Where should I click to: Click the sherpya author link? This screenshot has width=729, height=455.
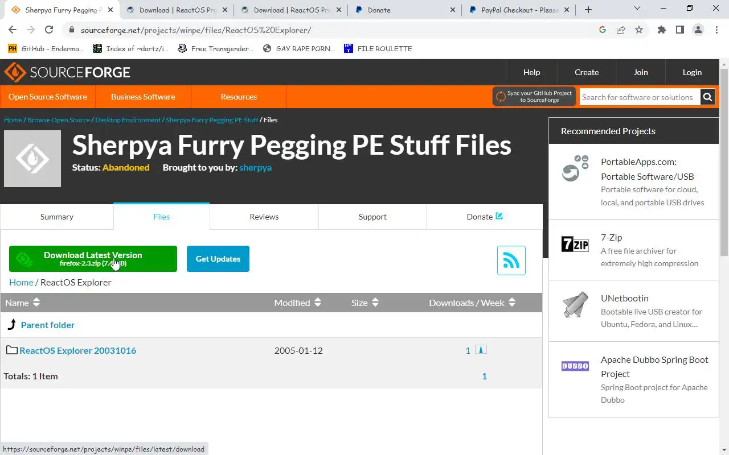pos(255,167)
